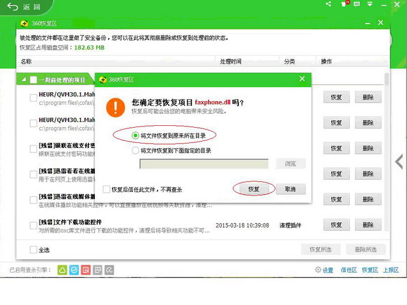Tick the 一周前处理的项目 group checkbox
Viewport: 407px width, 305px height.
tap(34, 79)
